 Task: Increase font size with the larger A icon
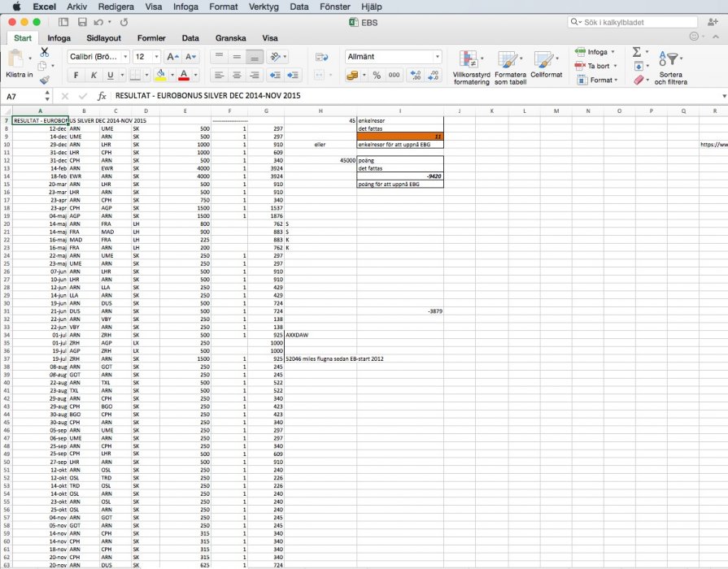click(x=171, y=57)
